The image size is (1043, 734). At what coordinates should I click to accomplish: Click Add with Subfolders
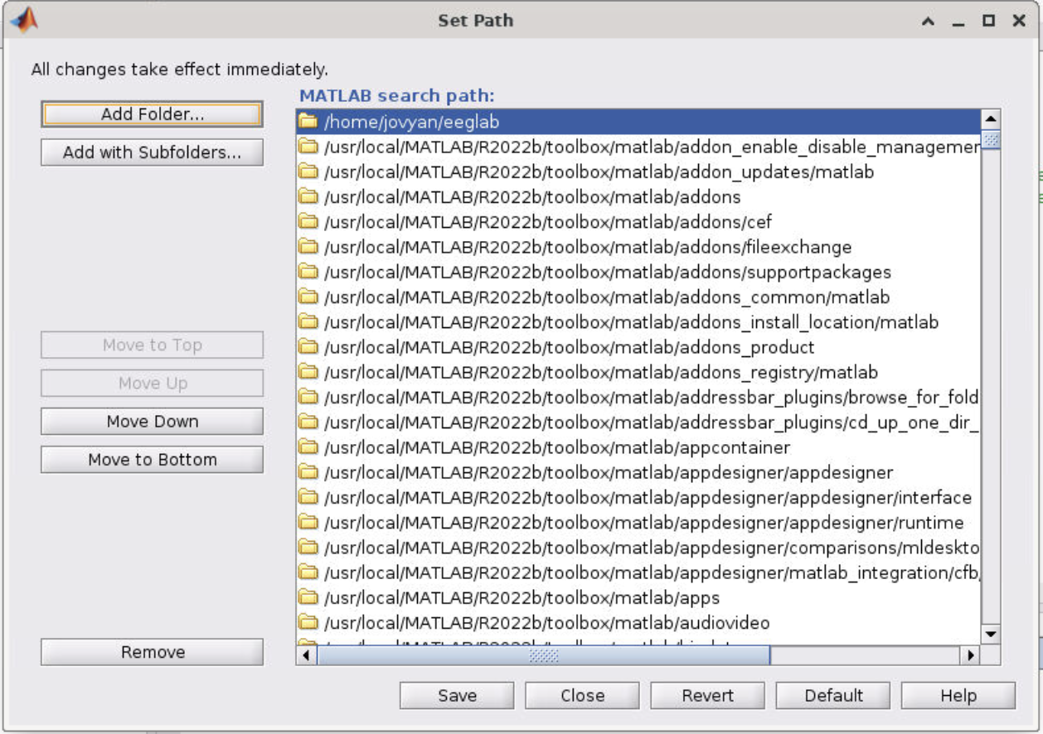[x=152, y=152]
